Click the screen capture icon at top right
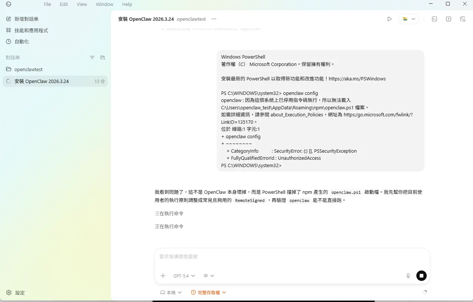 point(463,19)
